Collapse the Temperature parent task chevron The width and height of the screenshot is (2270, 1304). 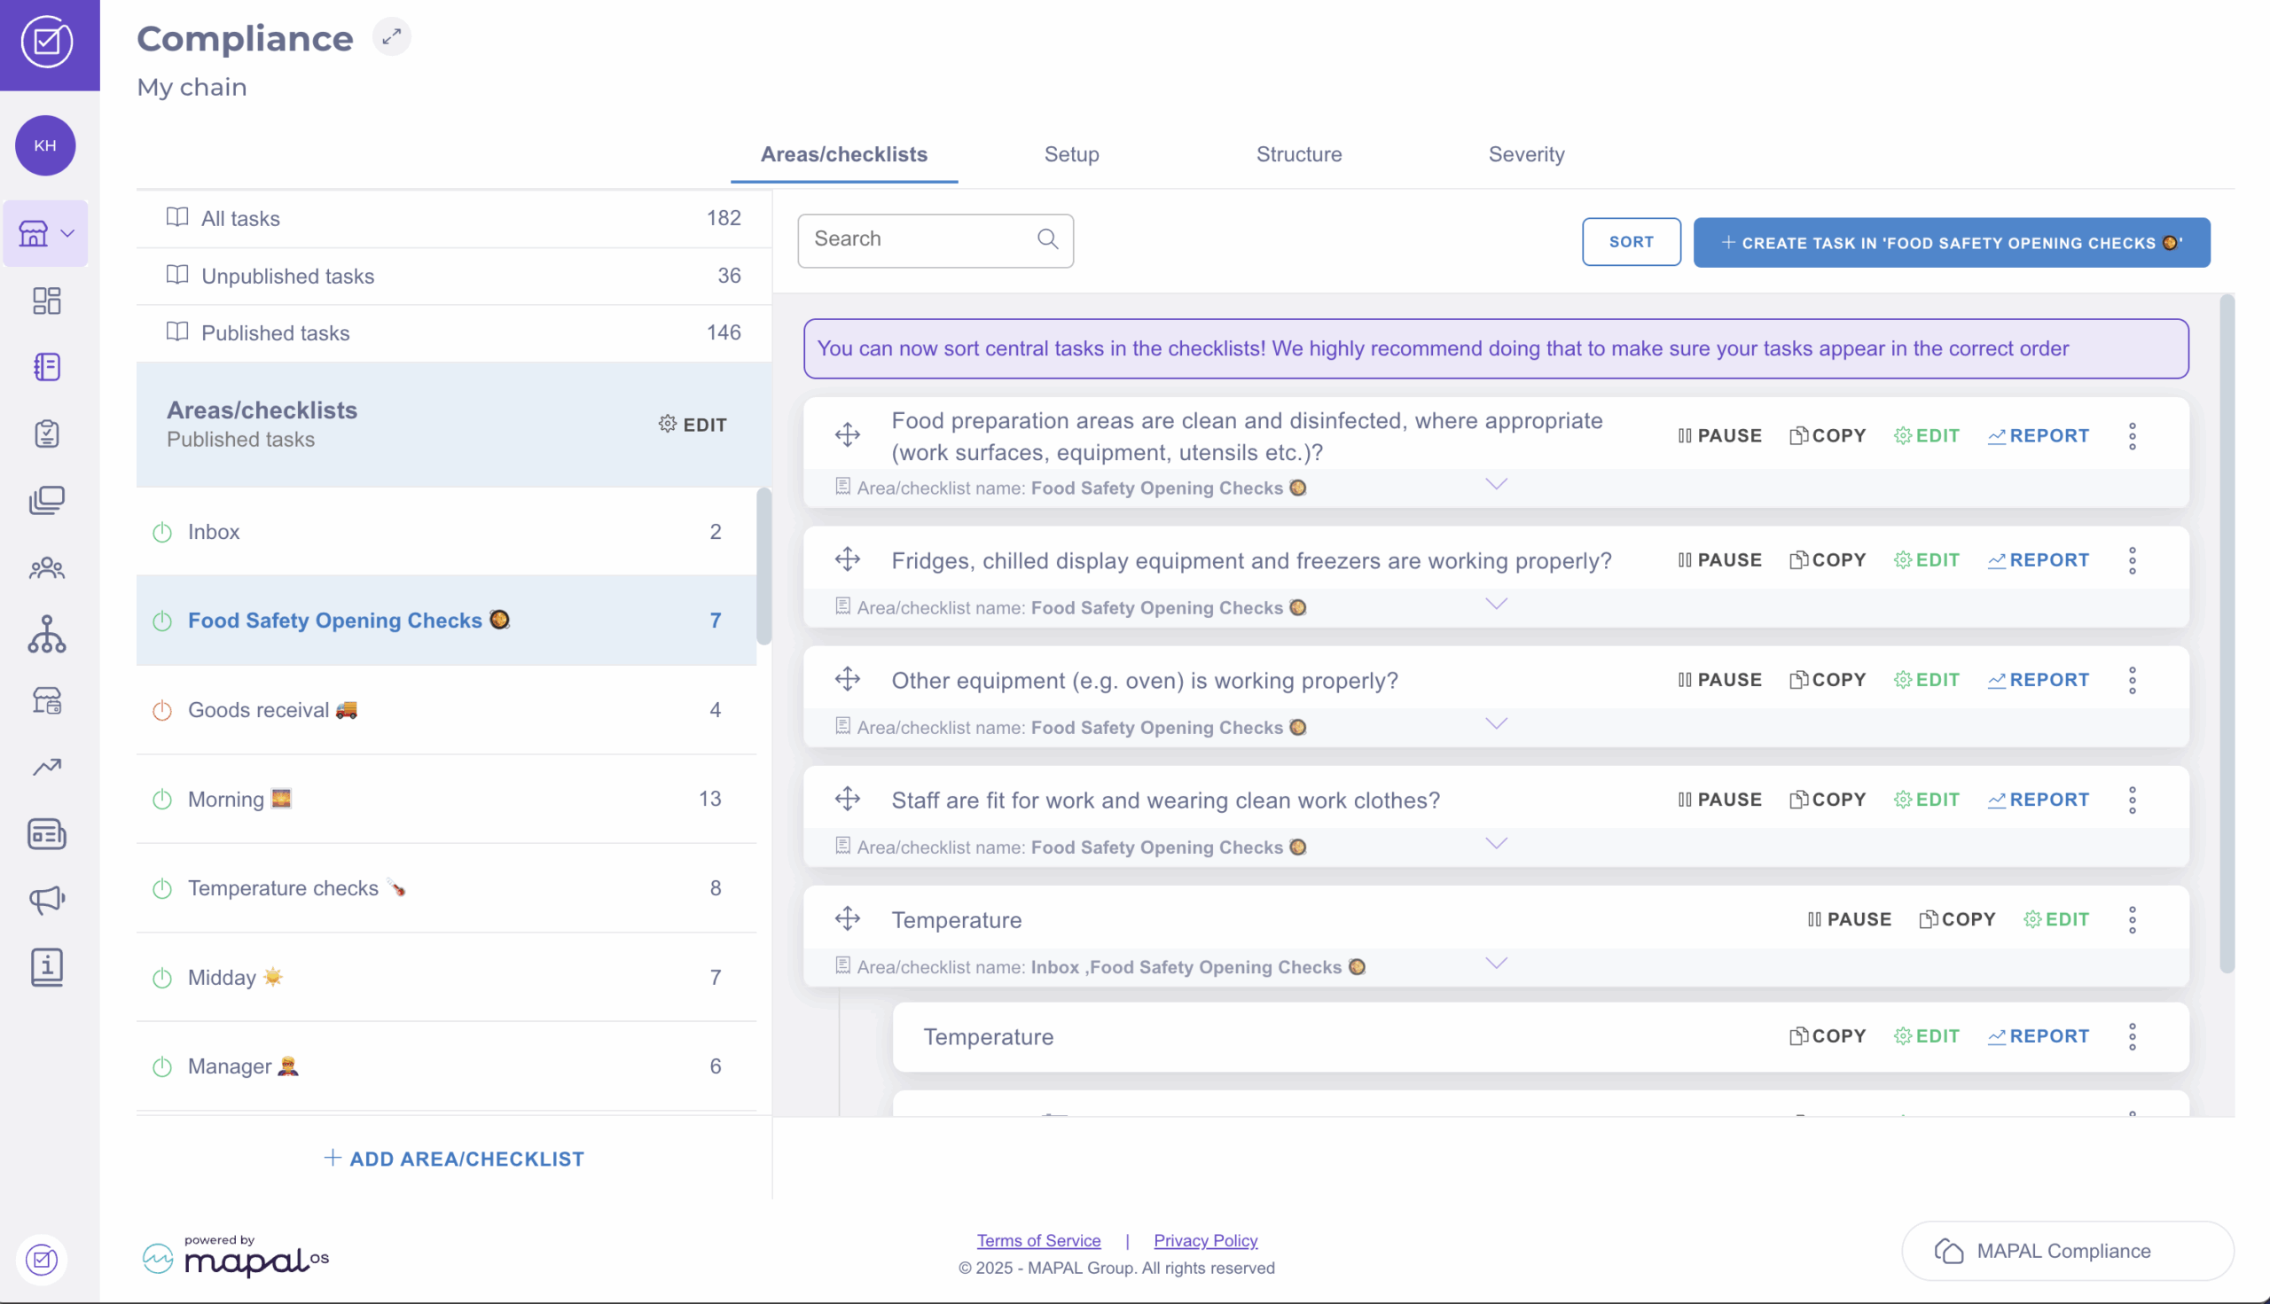point(1496,964)
